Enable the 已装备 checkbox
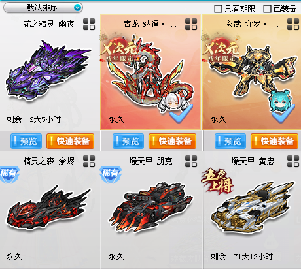Screen dimensions: 301x269 click(267, 9)
